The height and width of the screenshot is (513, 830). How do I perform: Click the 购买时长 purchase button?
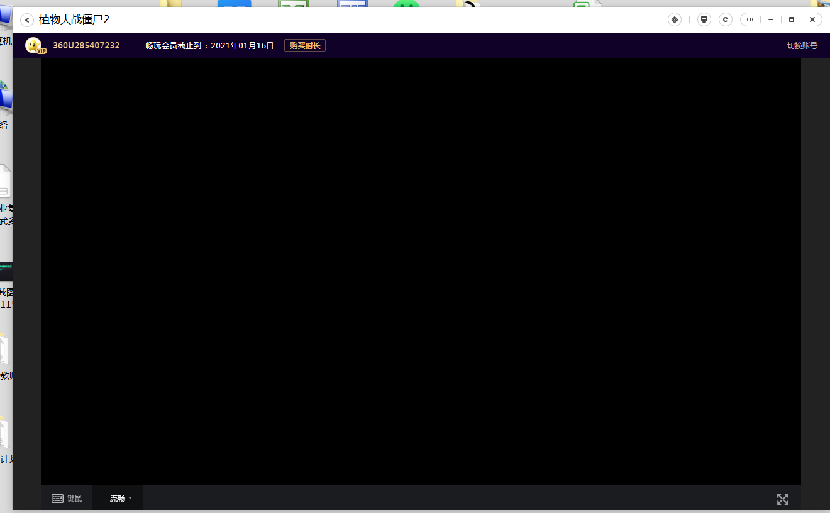click(305, 45)
